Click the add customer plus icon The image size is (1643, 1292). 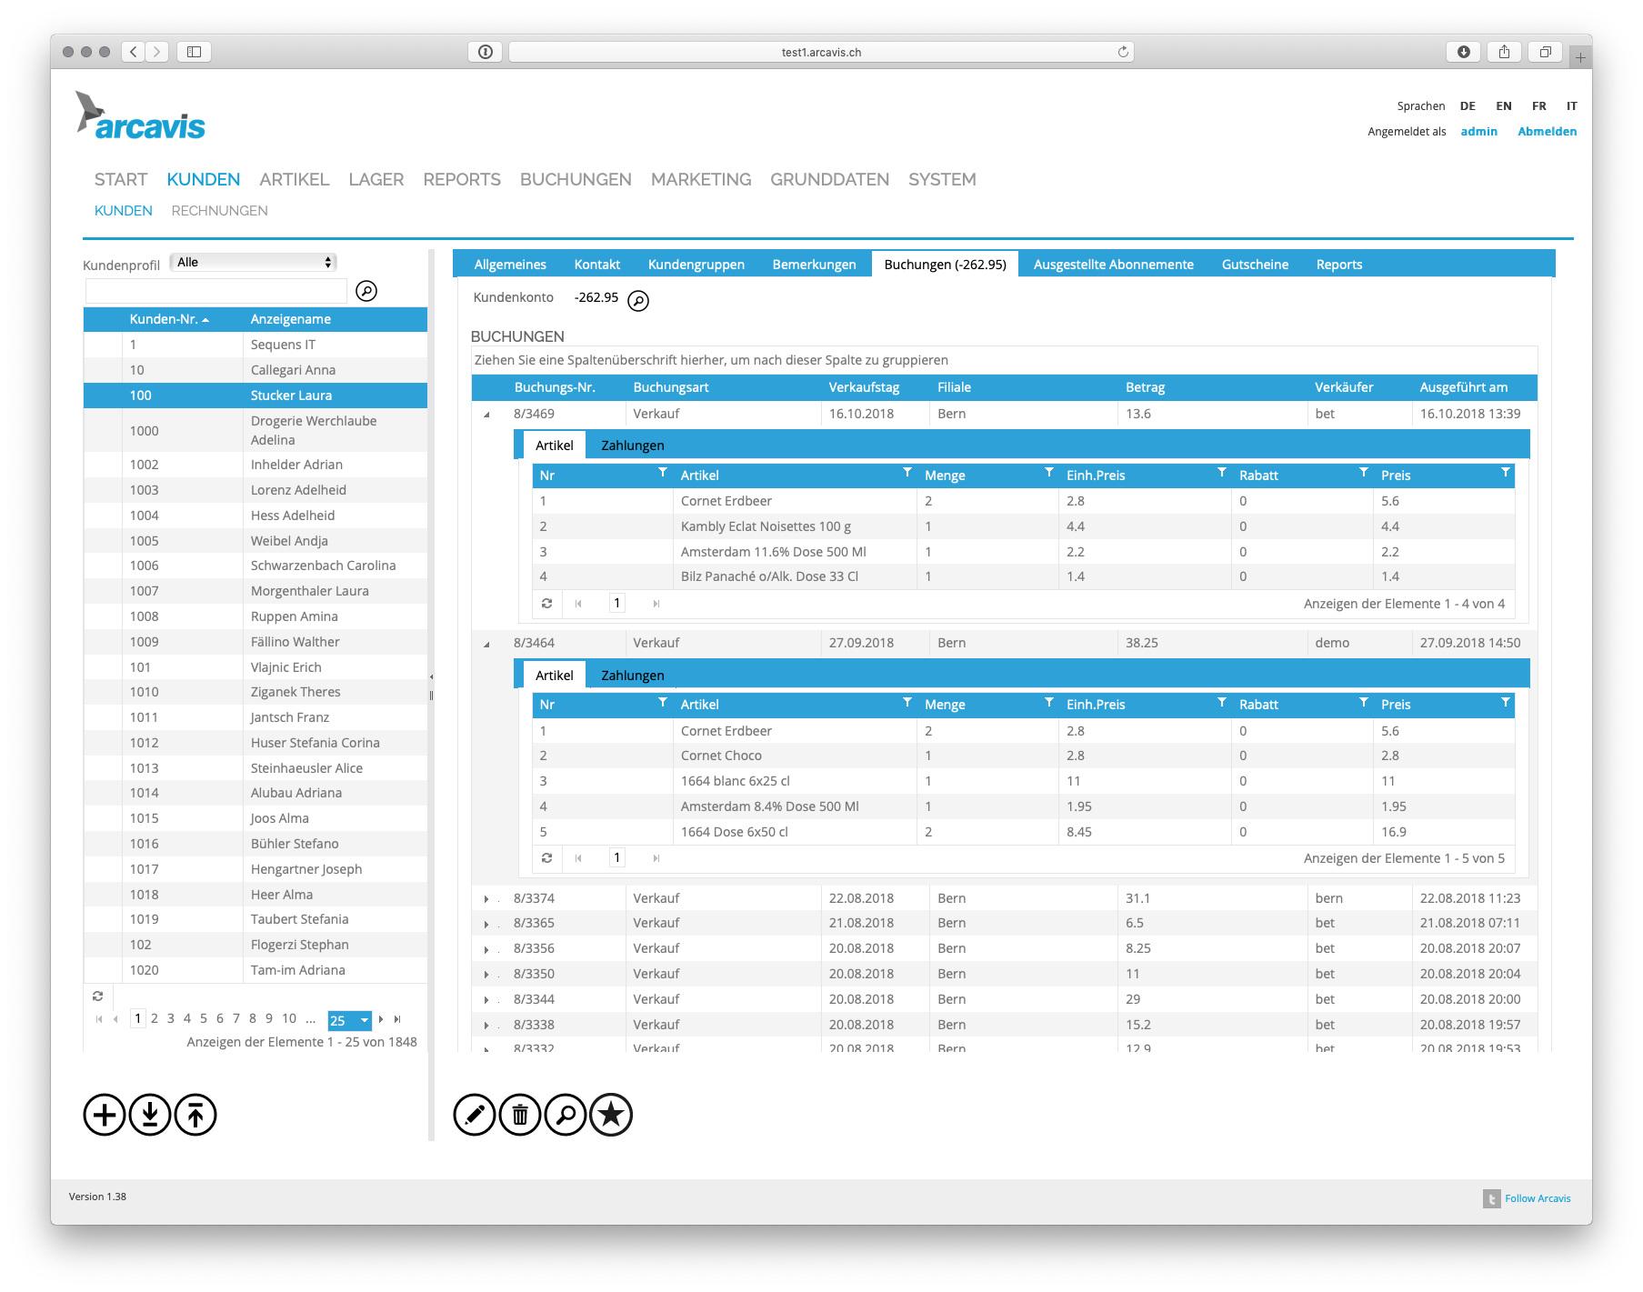[105, 1115]
